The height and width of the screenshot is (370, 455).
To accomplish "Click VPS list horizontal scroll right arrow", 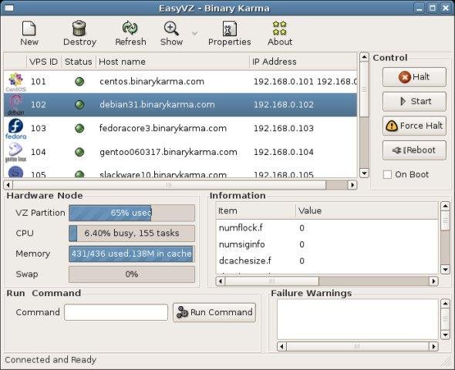I will [x=352, y=185].
